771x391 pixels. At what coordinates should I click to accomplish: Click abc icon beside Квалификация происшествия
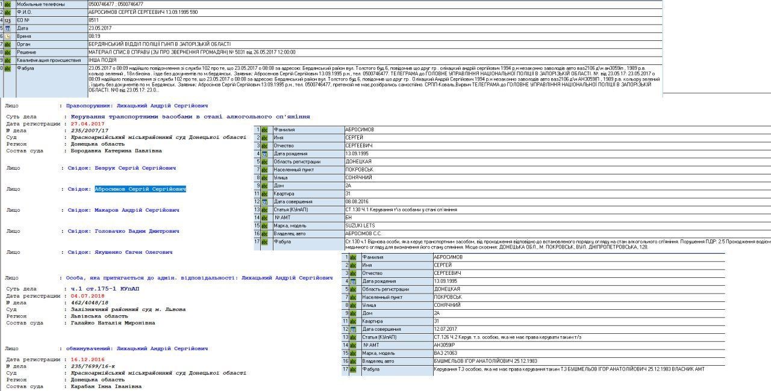point(8,60)
